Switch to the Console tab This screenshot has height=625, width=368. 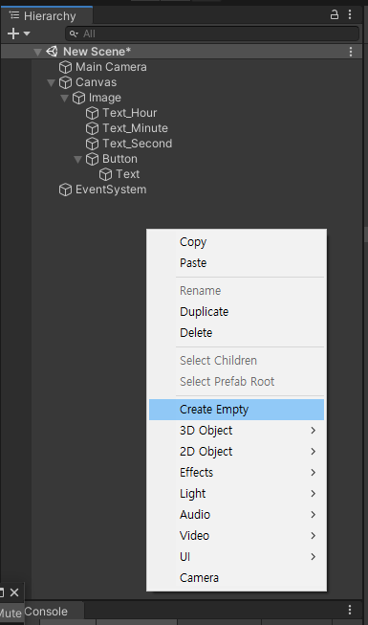click(x=47, y=612)
